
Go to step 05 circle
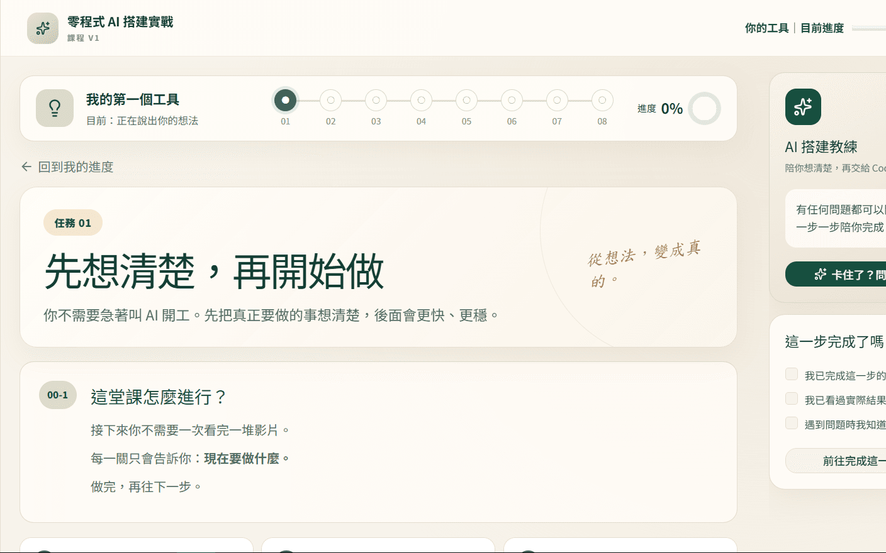click(467, 100)
